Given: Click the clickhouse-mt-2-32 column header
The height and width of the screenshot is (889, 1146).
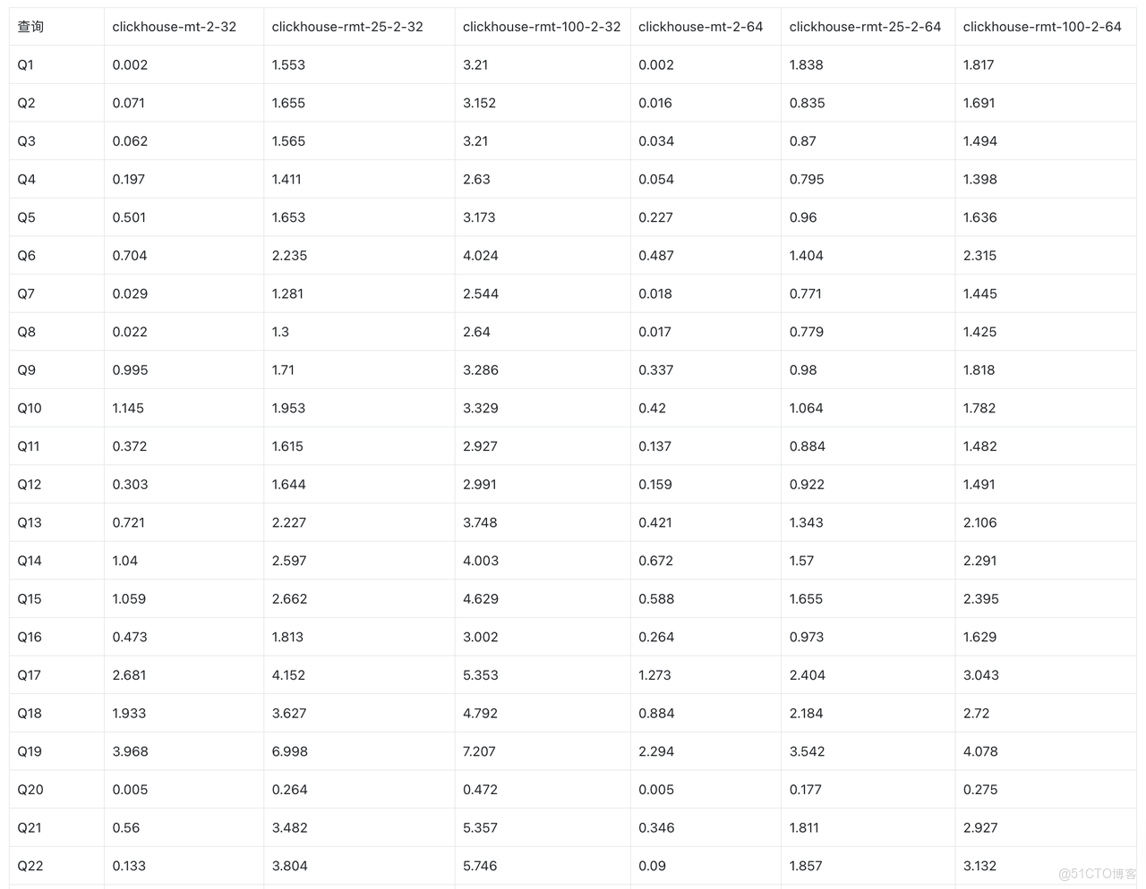Looking at the screenshot, I should [x=175, y=27].
